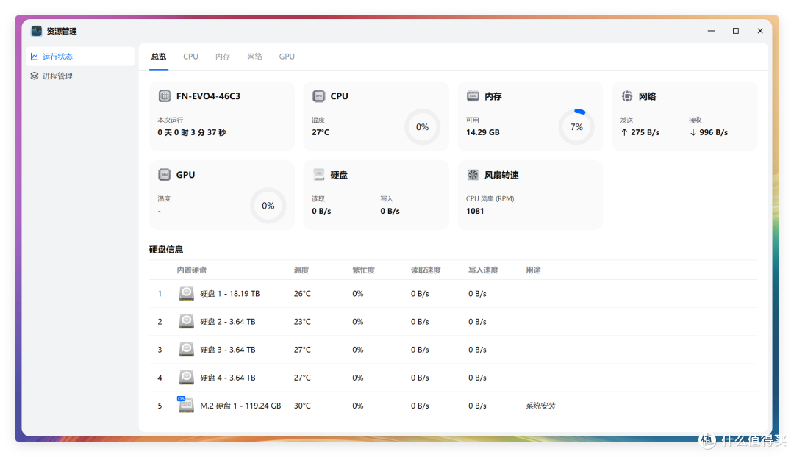
Task: Switch to the CPU tab
Action: click(190, 56)
